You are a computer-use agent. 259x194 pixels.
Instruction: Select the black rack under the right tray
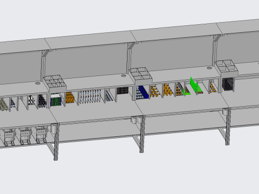click(x=228, y=85)
